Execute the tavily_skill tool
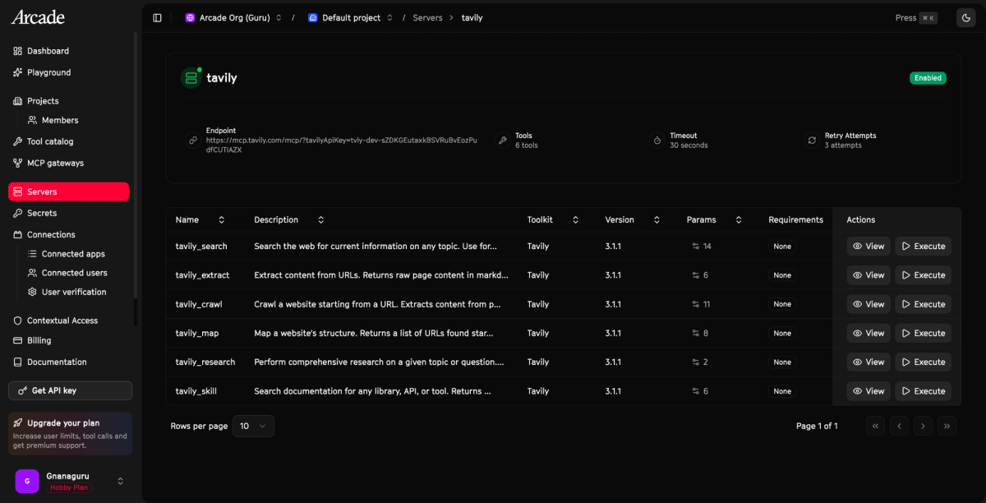This screenshot has height=503, width=986. [924, 391]
